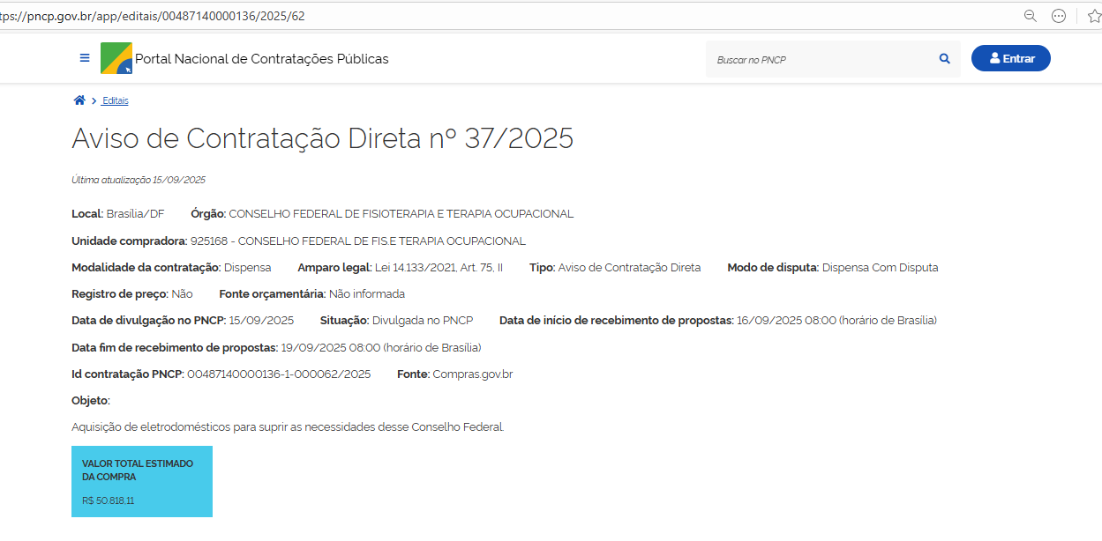Focus the Buscar no PNCP search field
The height and width of the screenshot is (541, 1102).
tap(821, 59)
